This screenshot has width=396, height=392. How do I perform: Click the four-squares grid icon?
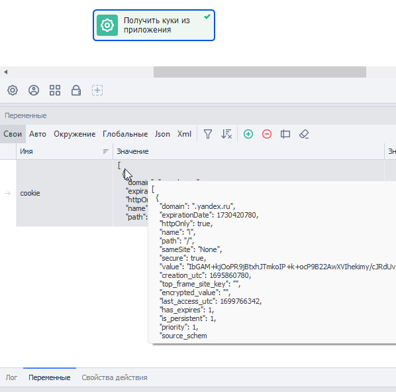[55, 90]
